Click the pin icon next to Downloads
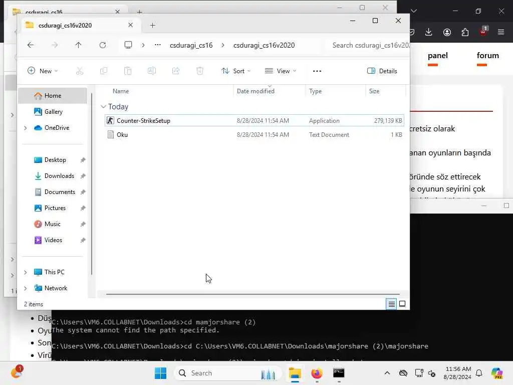 click(83, 176)
